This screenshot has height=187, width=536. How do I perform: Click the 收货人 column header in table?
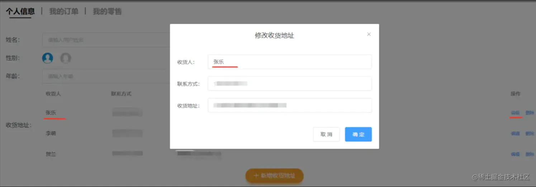(x=53, y=94)
